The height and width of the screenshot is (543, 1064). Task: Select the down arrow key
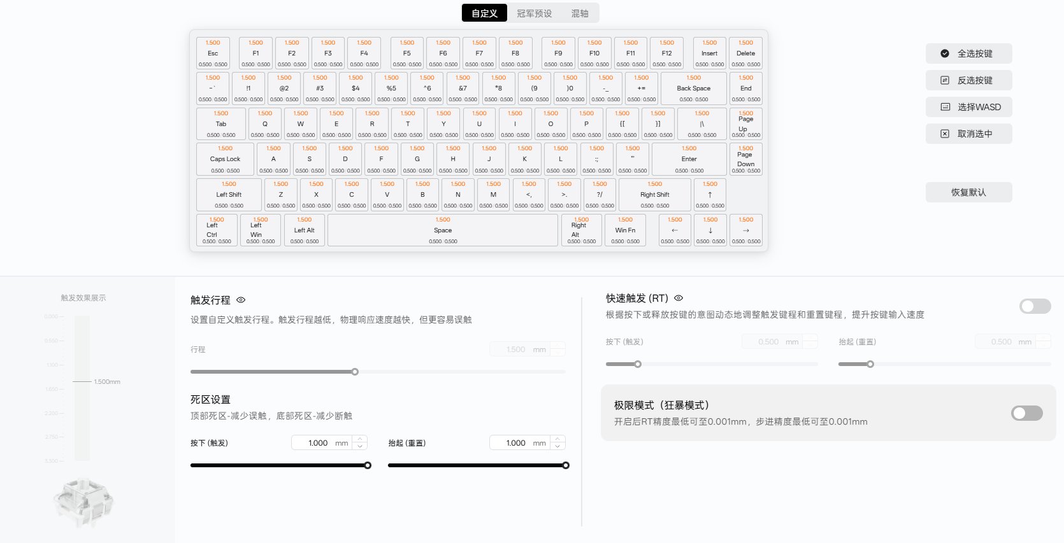point(710,230)
